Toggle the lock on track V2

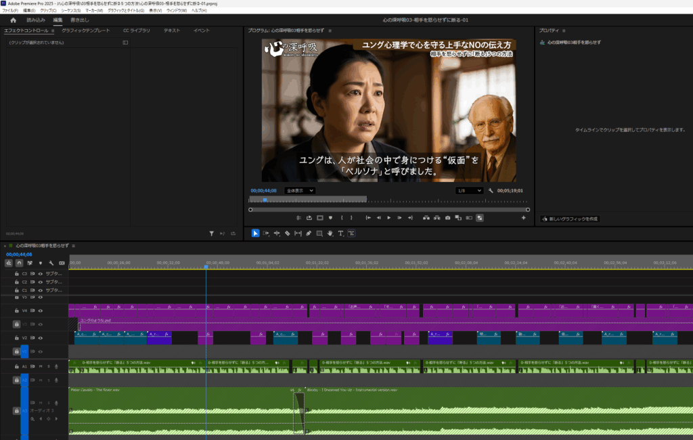(16, 338)
